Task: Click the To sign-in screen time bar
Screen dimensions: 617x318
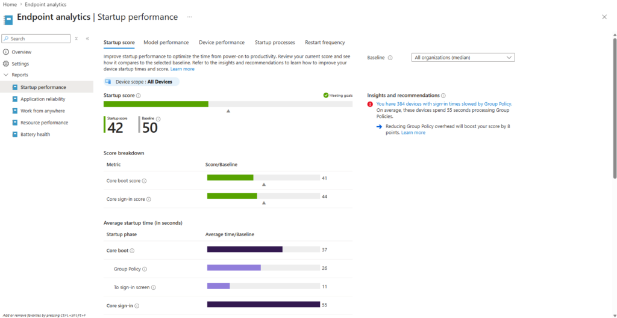Action: pyautogui.click(x=218, y=286)
